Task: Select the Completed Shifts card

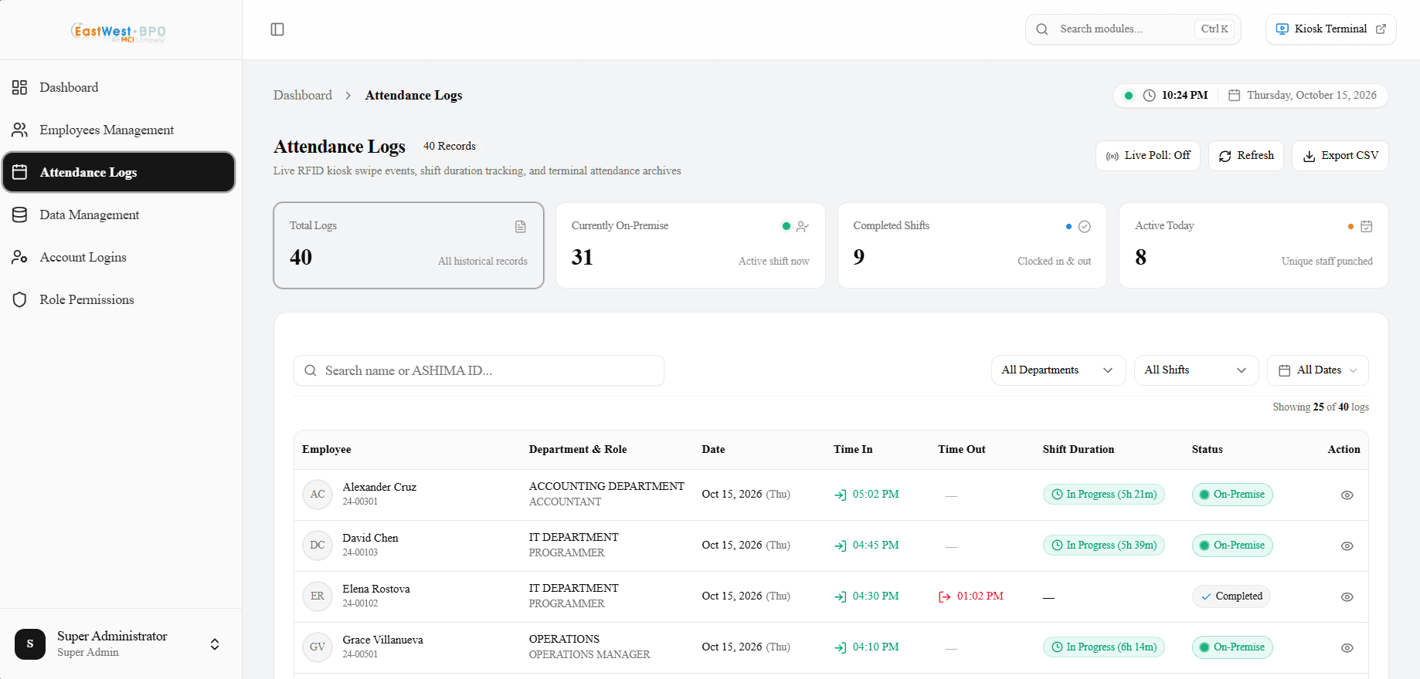Action: coord(972,245)
